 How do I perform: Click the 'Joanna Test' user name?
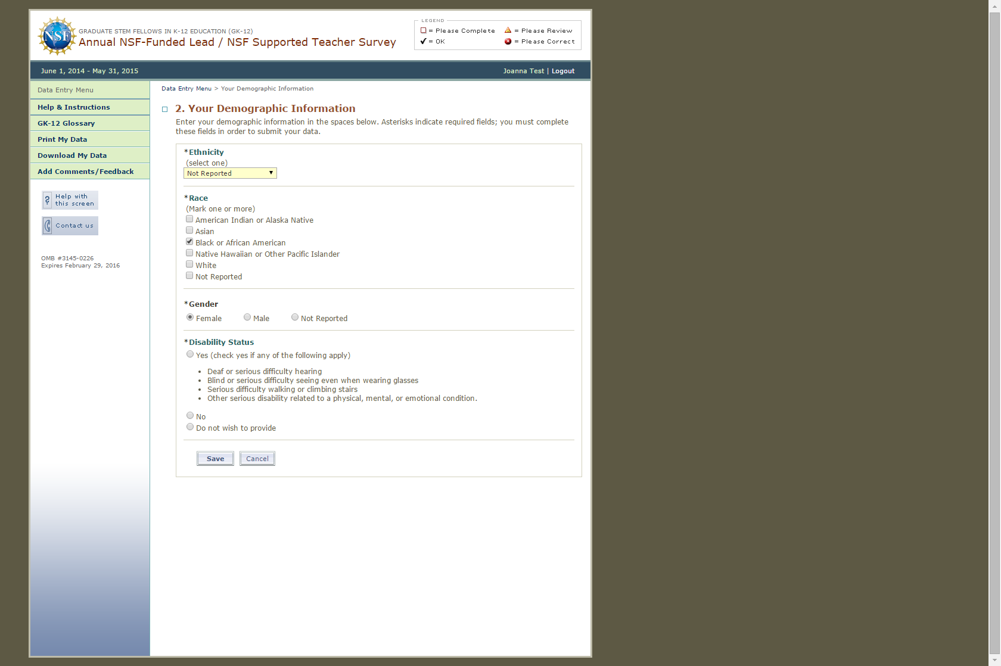pyautogui.click(x=524, y=71)
